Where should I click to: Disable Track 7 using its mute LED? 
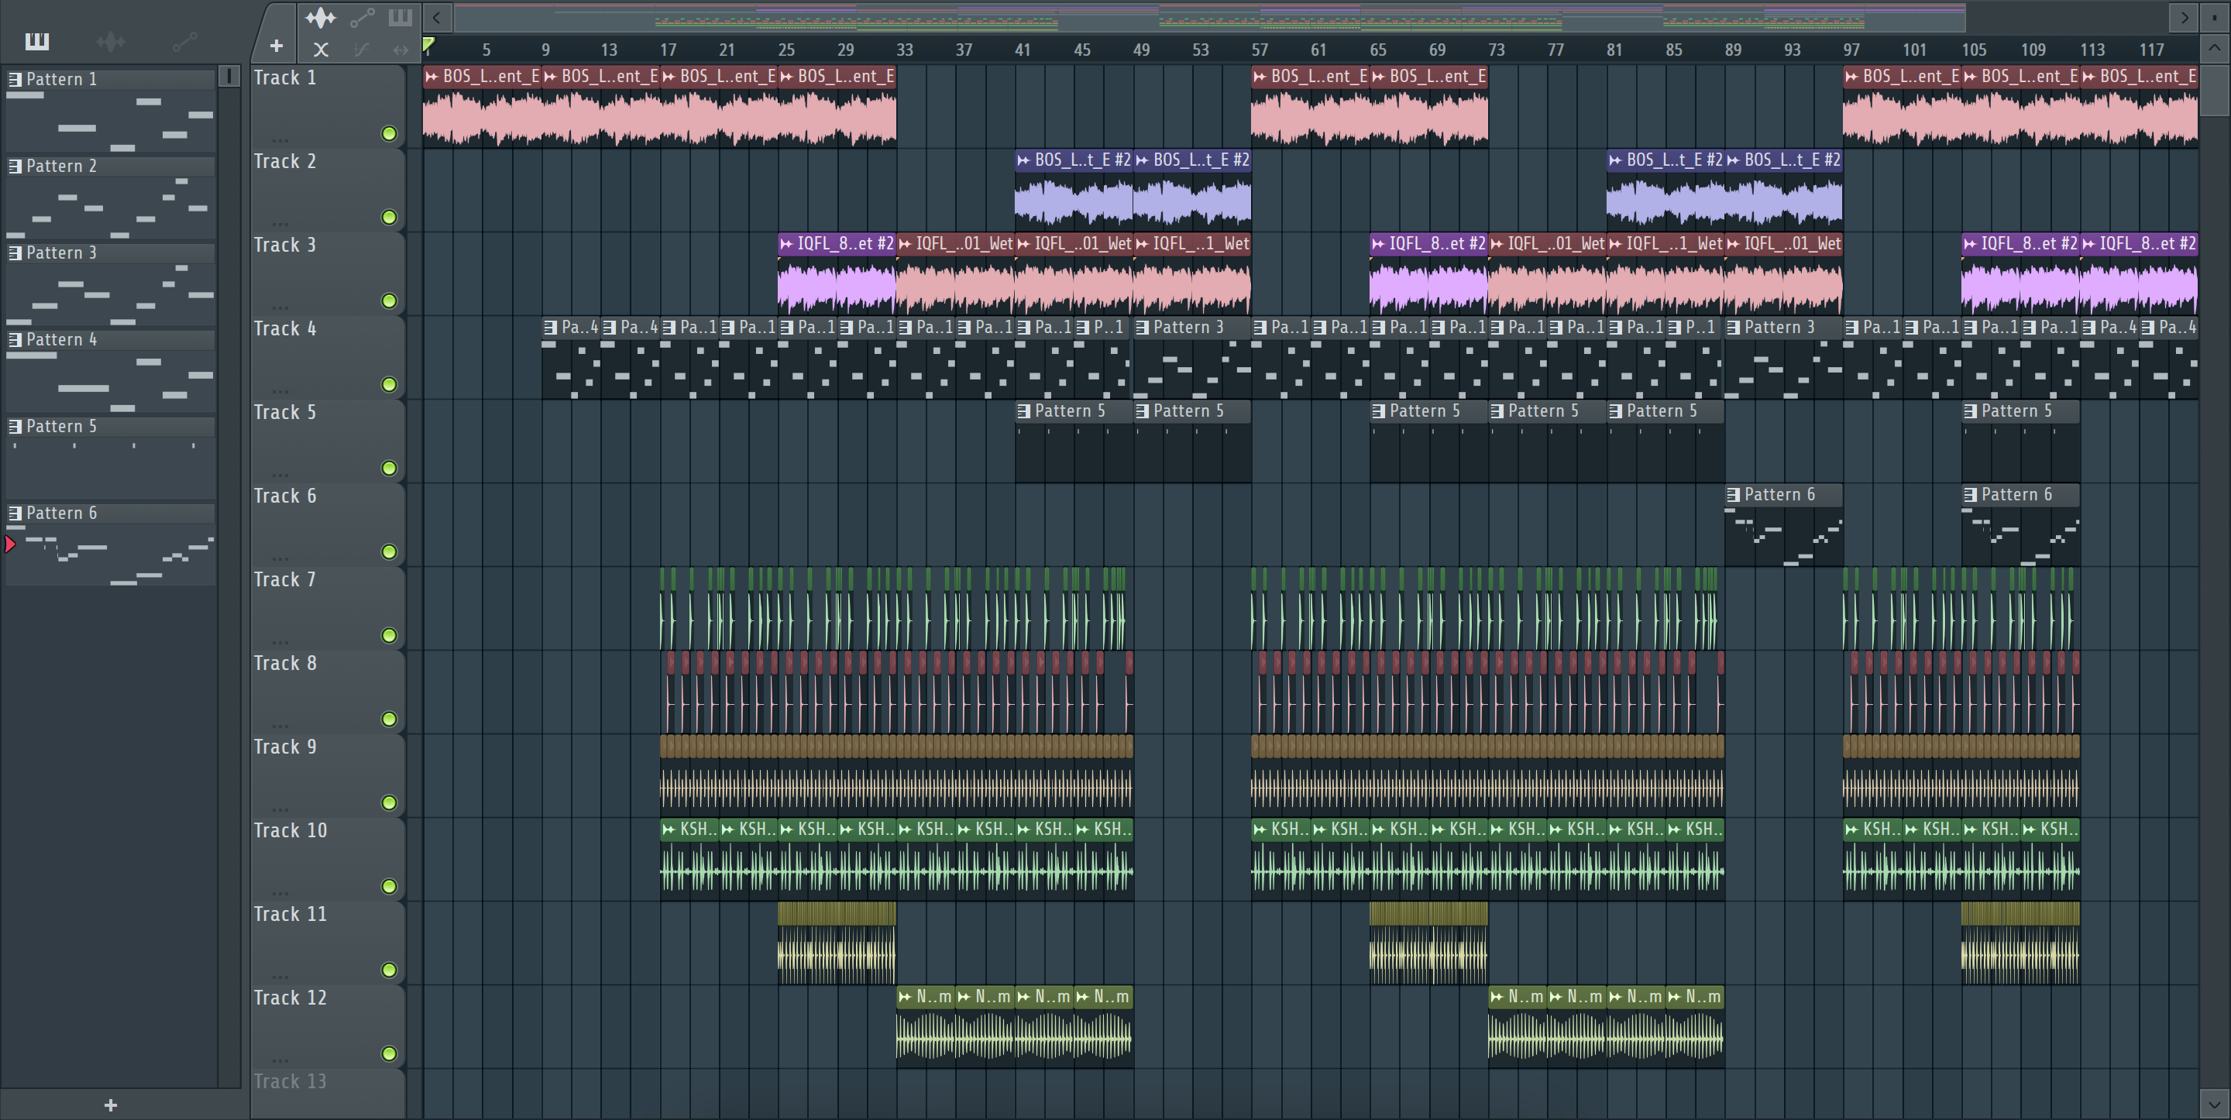click(390, 635)
